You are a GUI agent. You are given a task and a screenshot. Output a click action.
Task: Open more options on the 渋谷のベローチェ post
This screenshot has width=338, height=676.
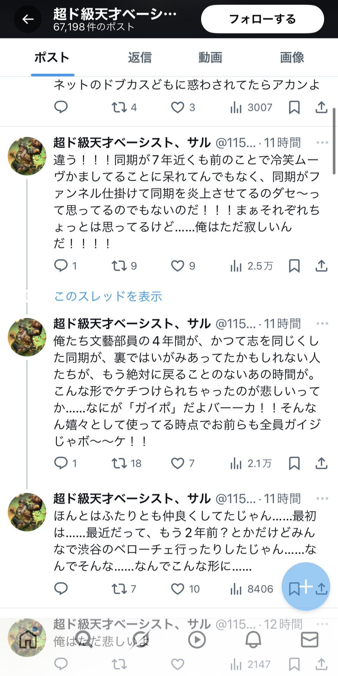[322, 499]
